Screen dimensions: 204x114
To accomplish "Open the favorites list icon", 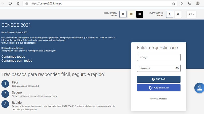I will [182, 3].
